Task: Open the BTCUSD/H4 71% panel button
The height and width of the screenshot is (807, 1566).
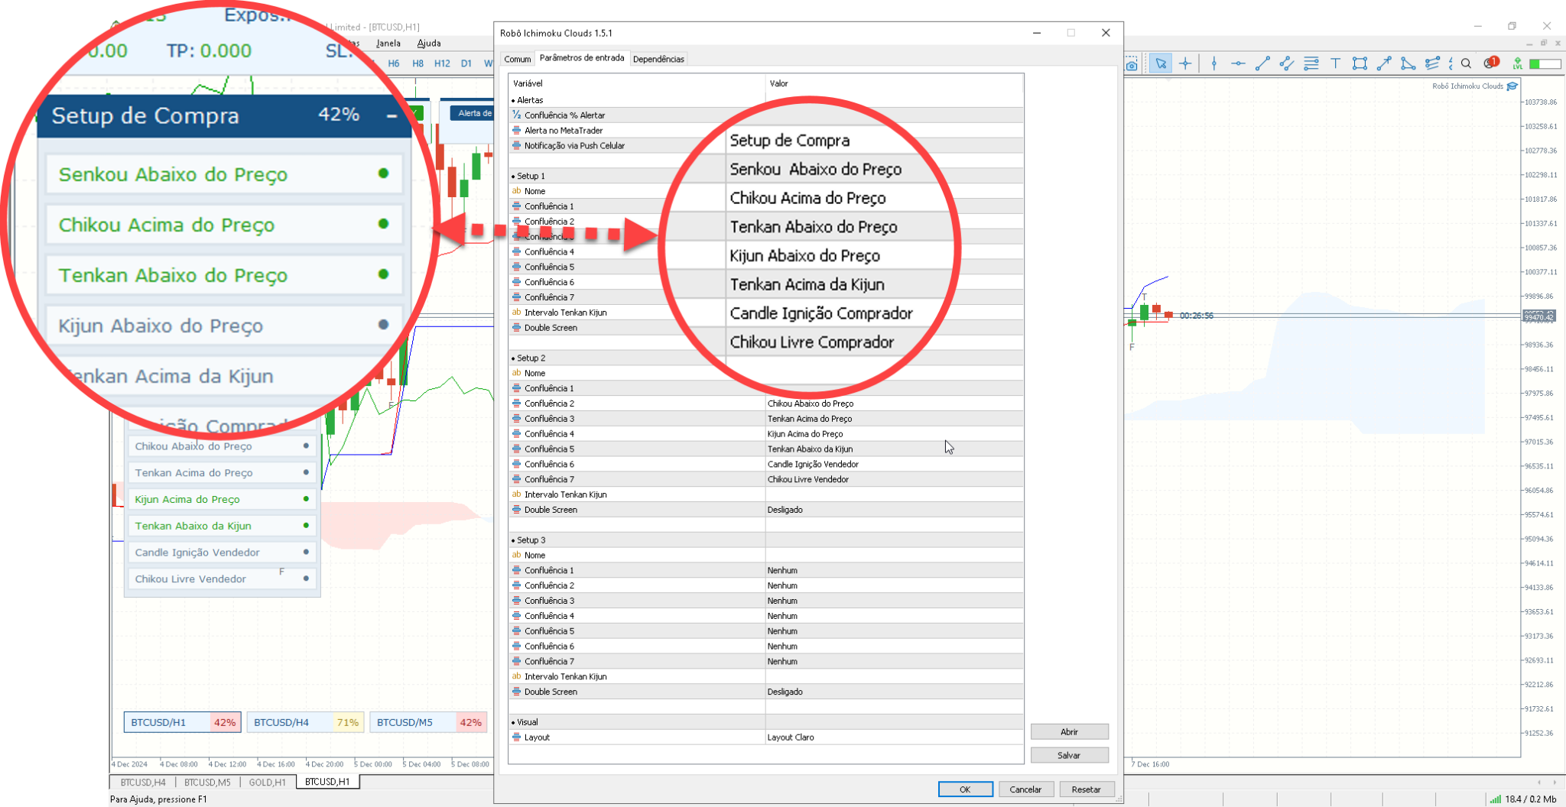Action: (x=305, y=722)
